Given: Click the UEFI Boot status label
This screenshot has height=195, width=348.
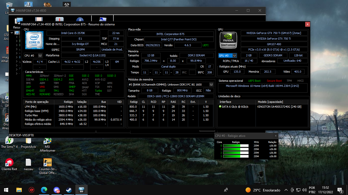Looking at the screenshot, I should pos(254,81).
